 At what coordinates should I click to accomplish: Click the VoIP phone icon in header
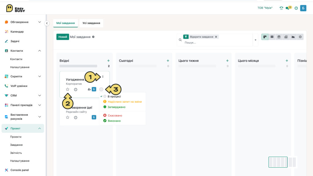(281, 8)
